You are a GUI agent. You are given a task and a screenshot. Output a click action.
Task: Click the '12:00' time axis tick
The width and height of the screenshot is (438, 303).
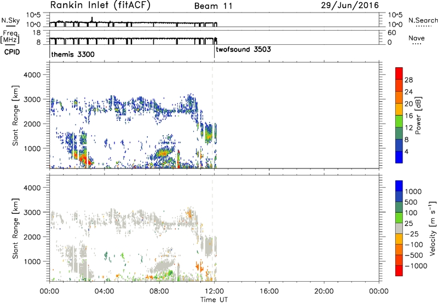[x=214, y=292]
